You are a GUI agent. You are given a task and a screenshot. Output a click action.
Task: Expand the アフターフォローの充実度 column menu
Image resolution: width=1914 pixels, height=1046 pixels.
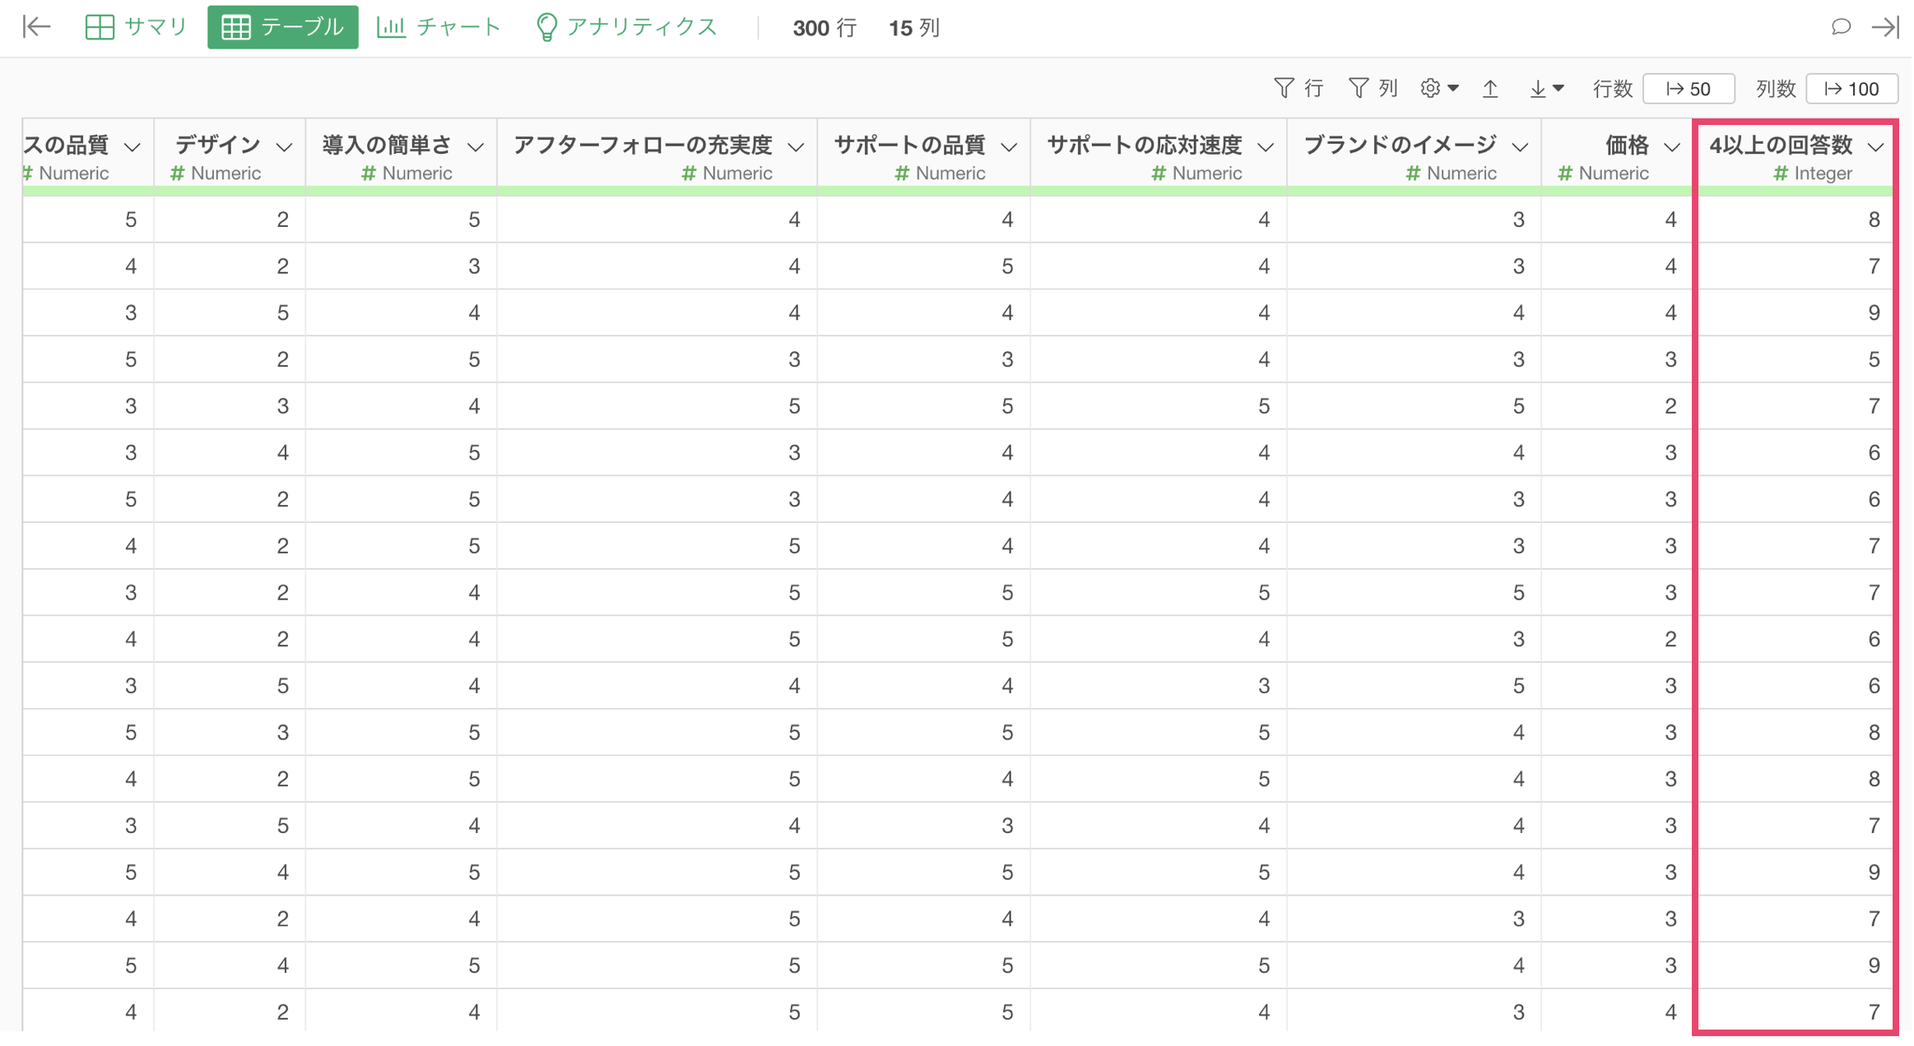(x=796, y=147)
